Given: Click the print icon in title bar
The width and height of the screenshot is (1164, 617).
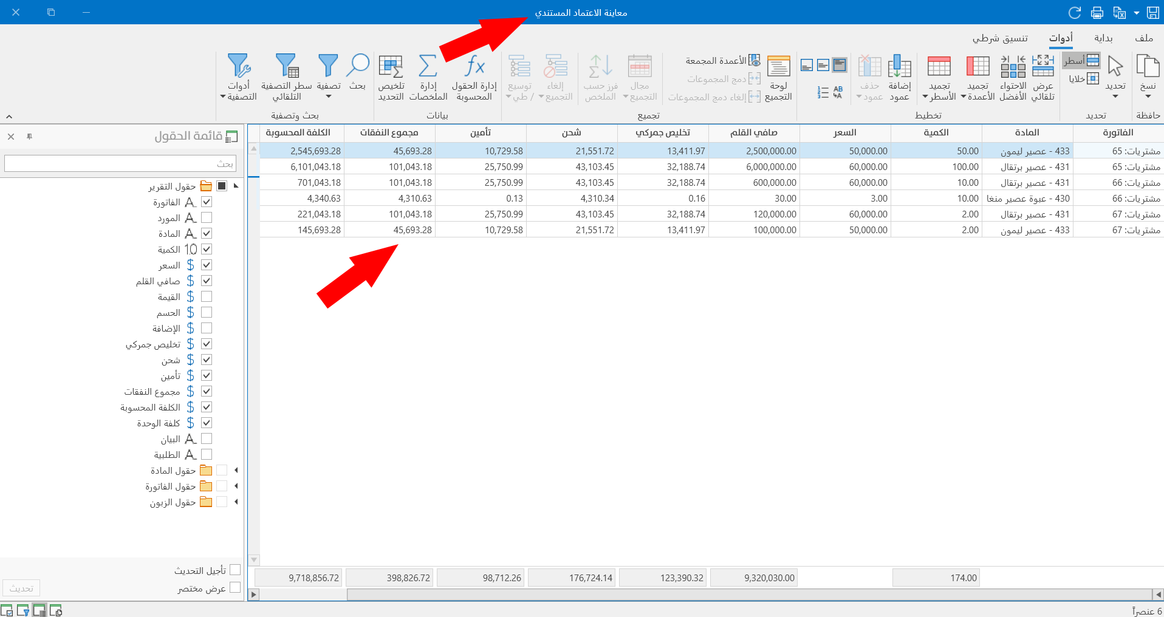Looking at the screenshot, I should [x=1097, y=12].
